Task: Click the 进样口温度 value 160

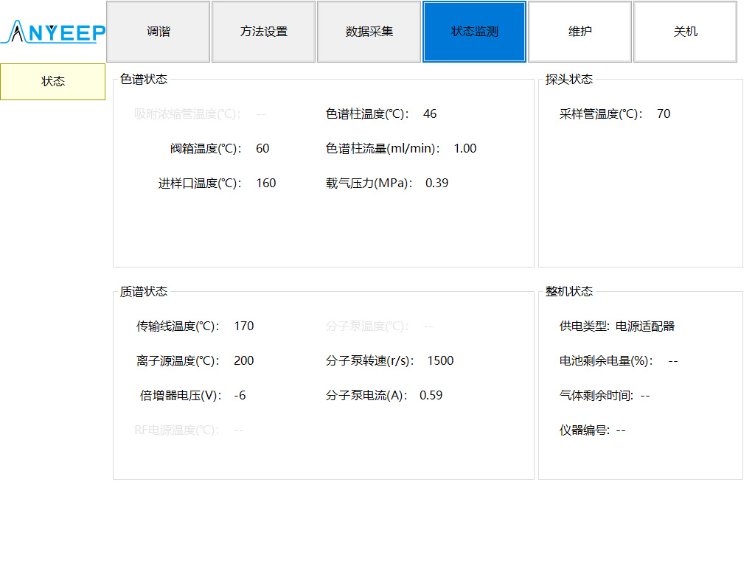Action: click(x=265, y=184)
